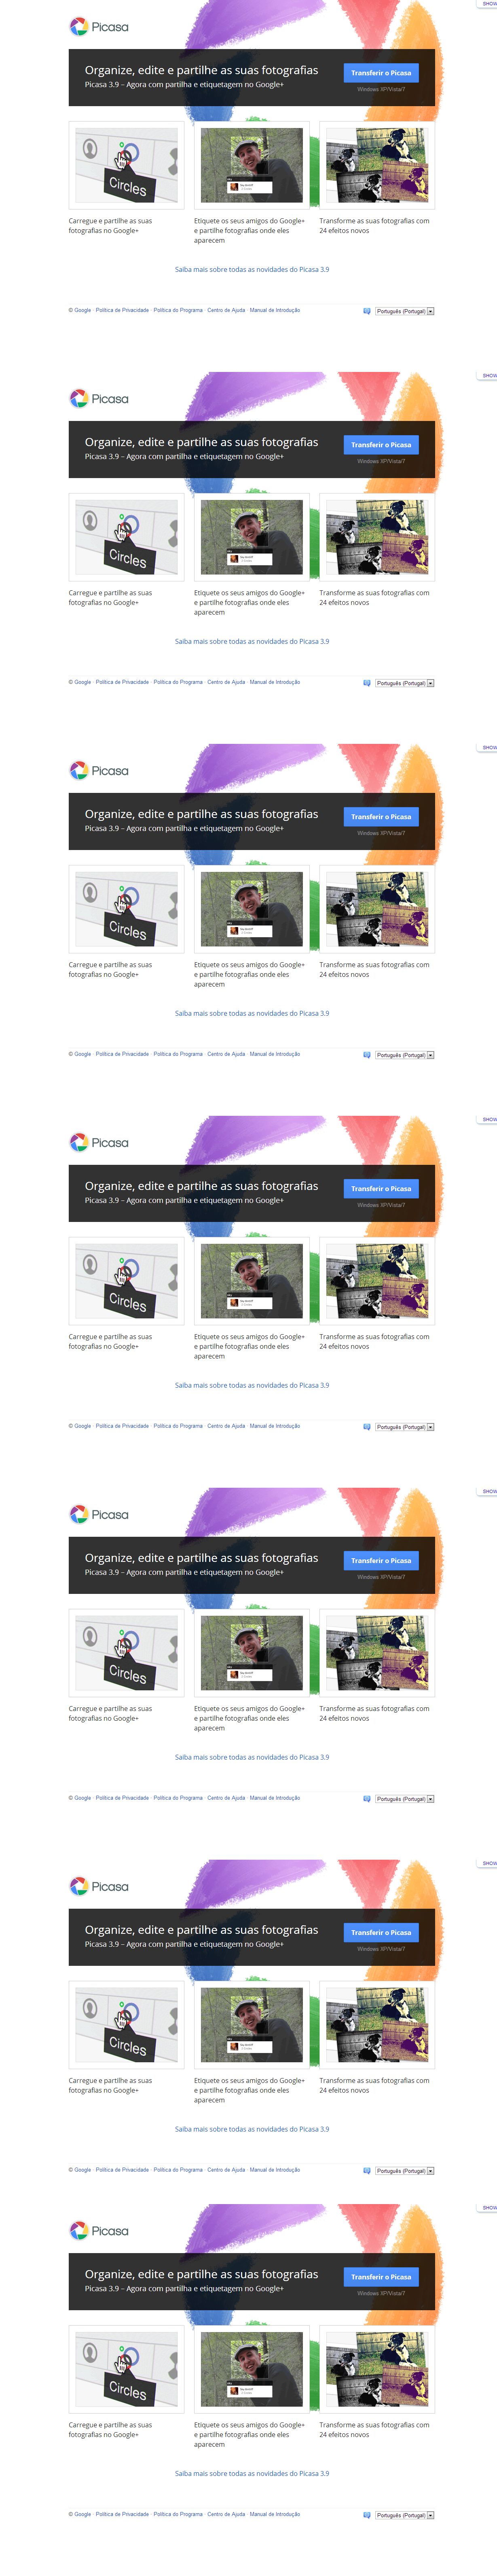Open Português (Portugal) dropdown in the third page copy

click(x=404, y=1055)
